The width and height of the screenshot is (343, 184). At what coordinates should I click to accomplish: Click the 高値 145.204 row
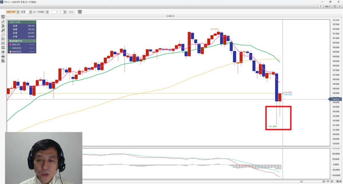tap(22, 29)
